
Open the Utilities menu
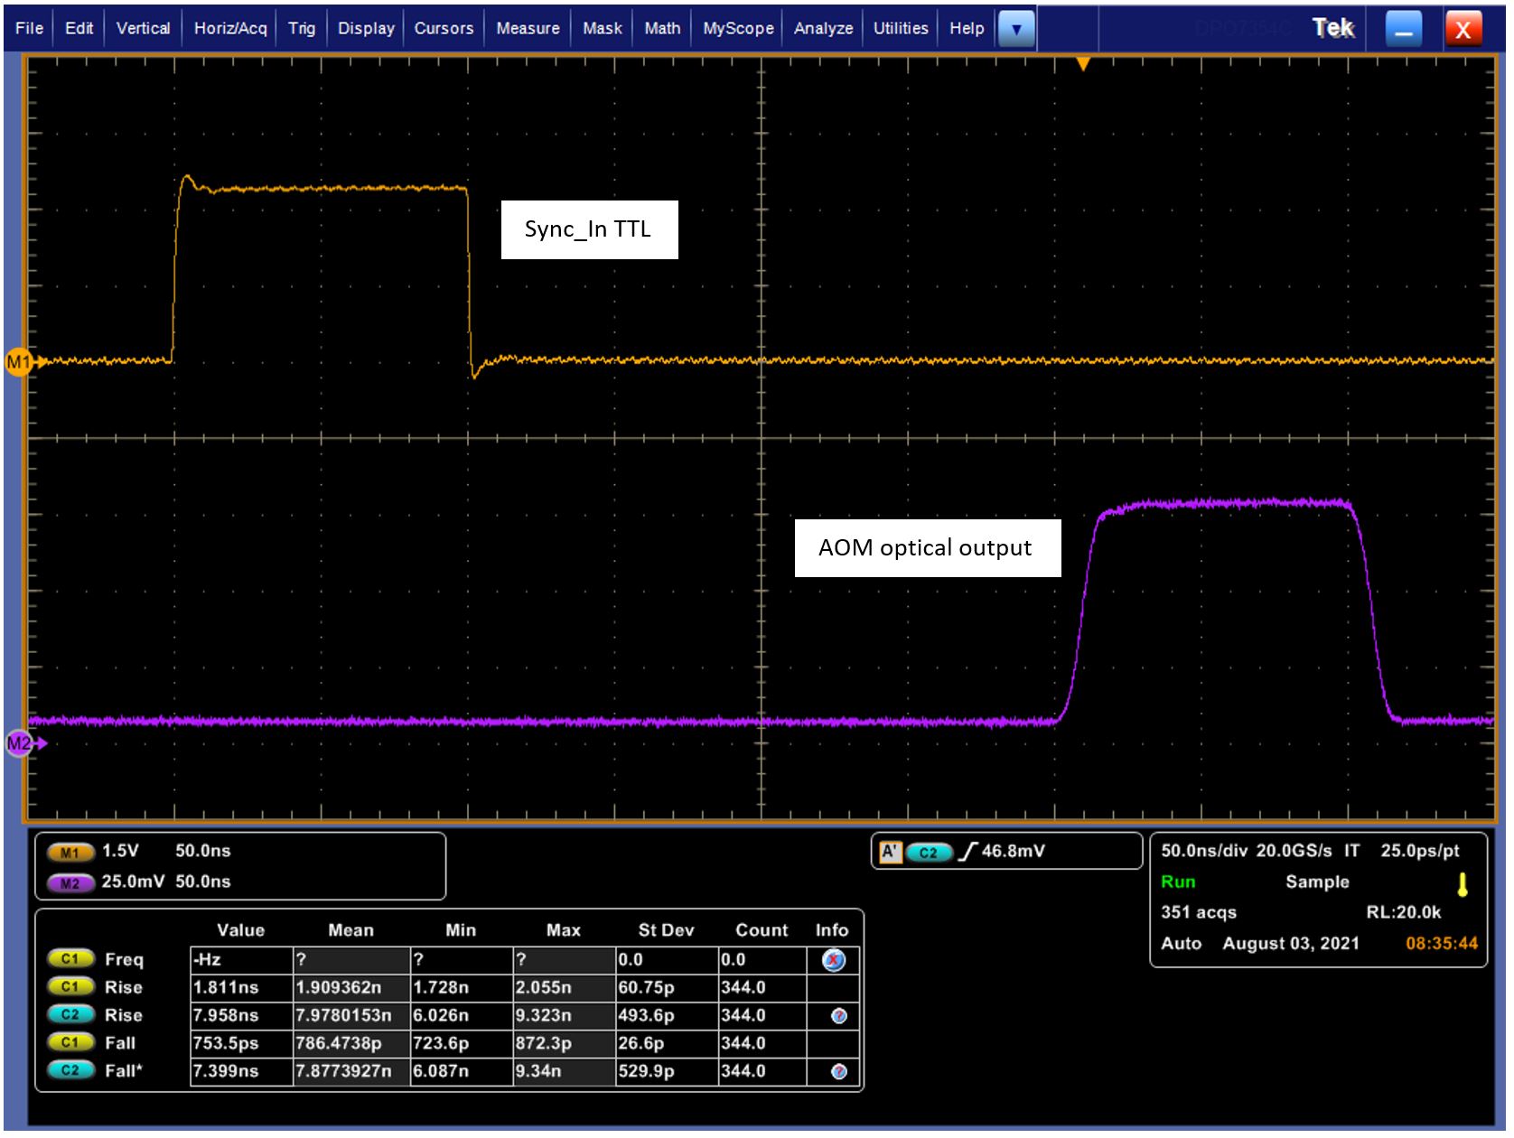coord(901,28)
